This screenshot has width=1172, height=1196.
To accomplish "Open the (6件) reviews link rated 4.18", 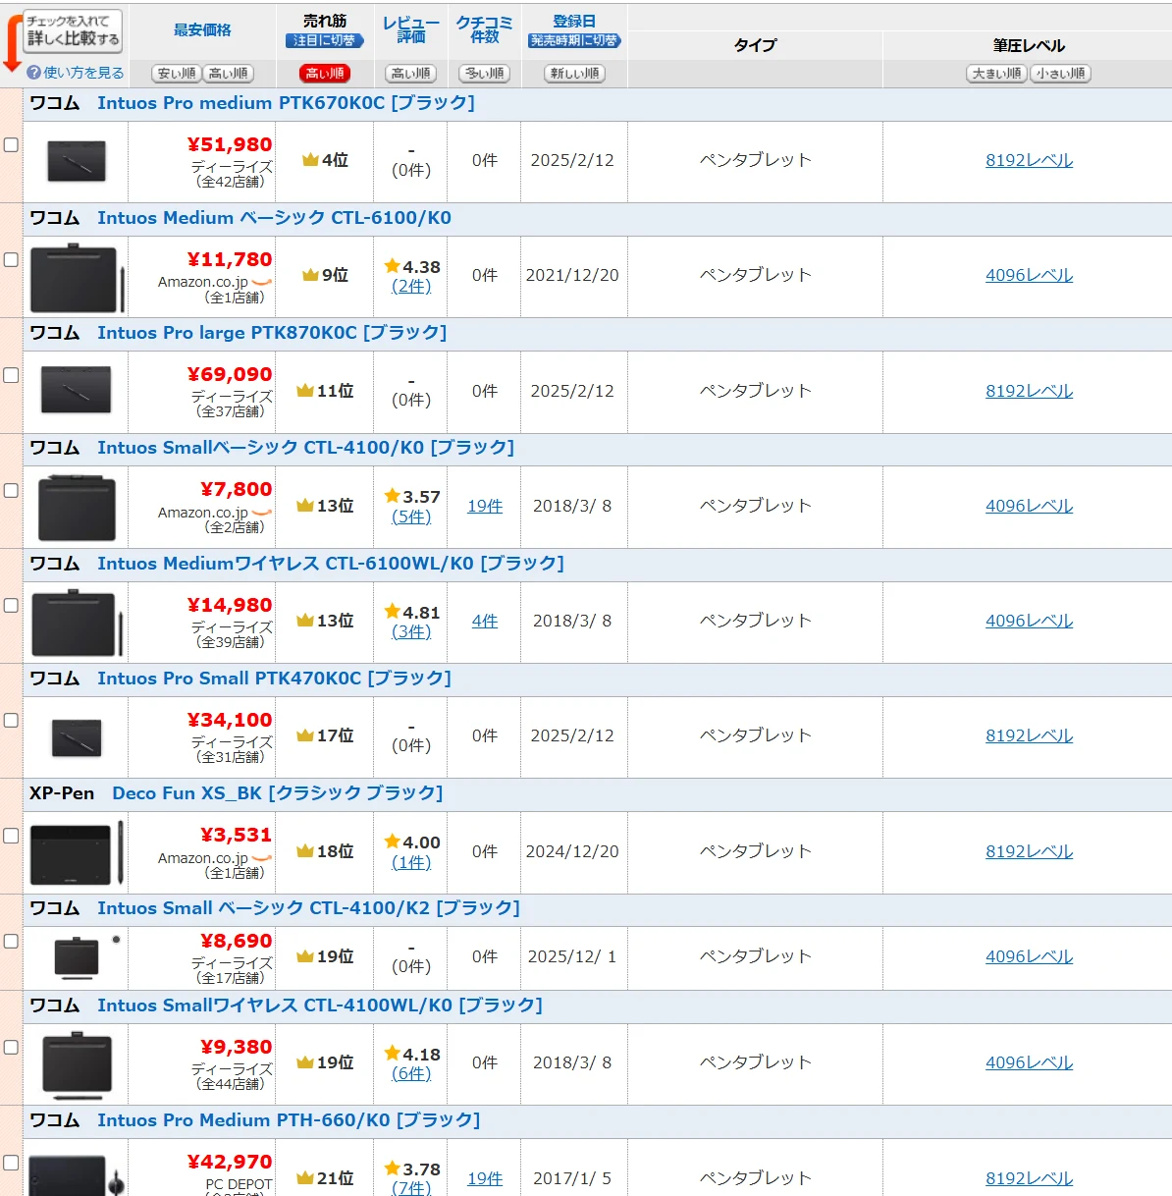I will pyautogui.click(x=411, y=1074).
